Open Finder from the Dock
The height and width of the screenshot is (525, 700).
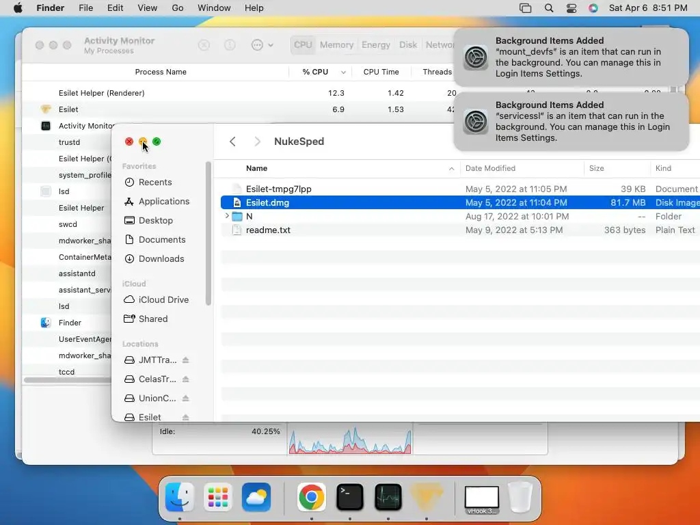point(180,497)
